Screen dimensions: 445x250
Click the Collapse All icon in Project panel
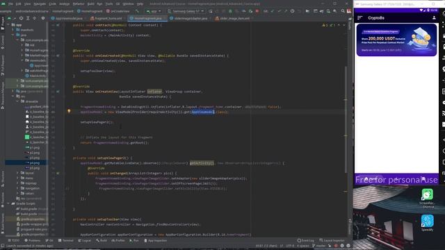[x=35, y=18]
